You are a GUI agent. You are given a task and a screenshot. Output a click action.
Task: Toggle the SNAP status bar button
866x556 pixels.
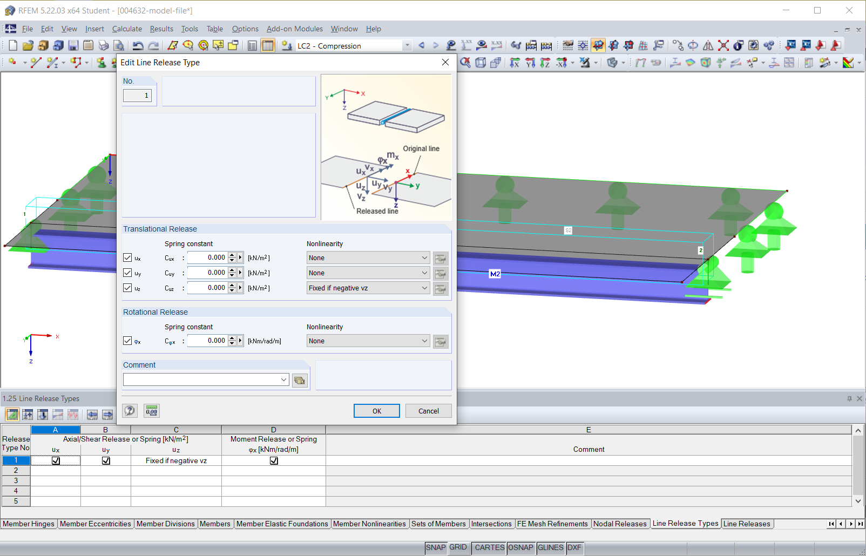[x=436, y=547]
